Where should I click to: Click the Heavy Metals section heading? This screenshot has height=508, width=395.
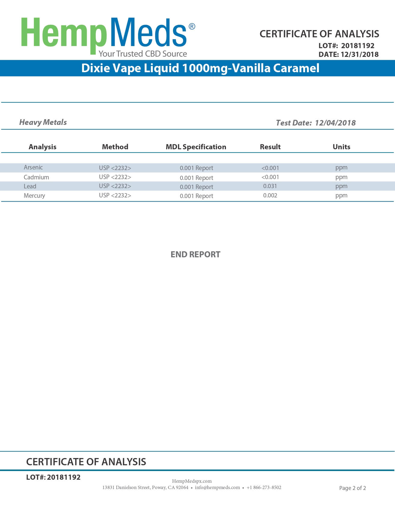[43, 122]
